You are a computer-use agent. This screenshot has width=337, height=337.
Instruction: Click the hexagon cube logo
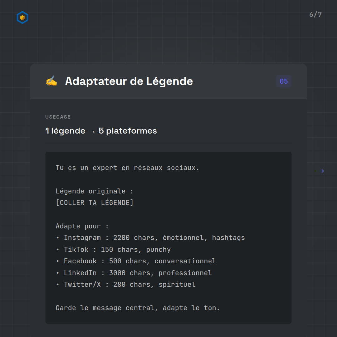22,18
